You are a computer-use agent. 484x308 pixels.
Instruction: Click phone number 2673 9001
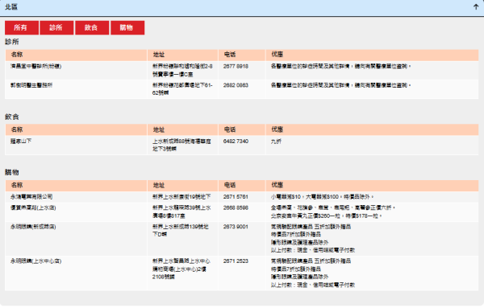(236, 227)
